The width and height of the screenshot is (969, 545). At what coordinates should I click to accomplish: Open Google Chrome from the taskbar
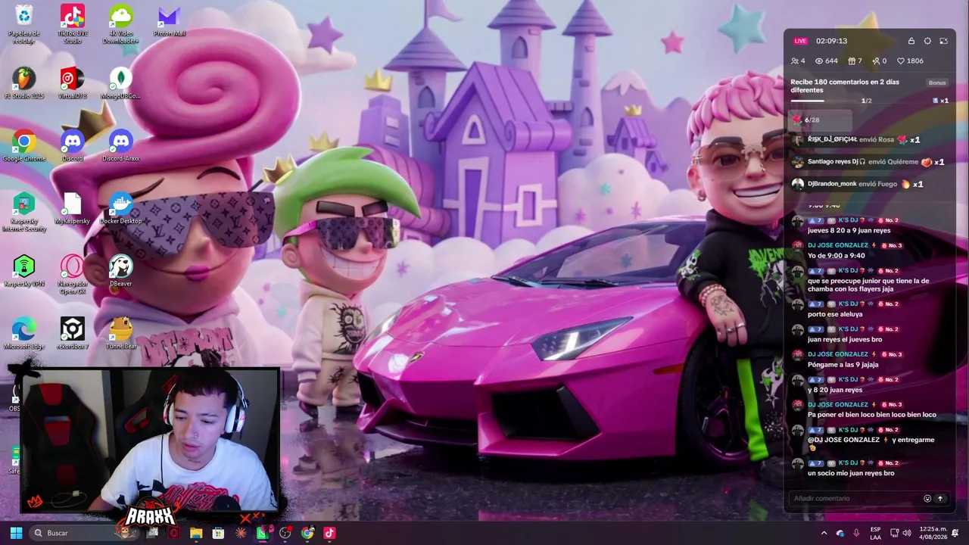(x=307, y=533)
